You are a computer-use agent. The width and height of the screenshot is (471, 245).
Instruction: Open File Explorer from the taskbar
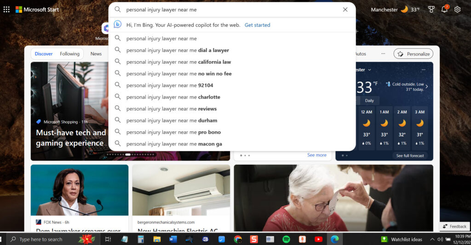tap(157, 239)
